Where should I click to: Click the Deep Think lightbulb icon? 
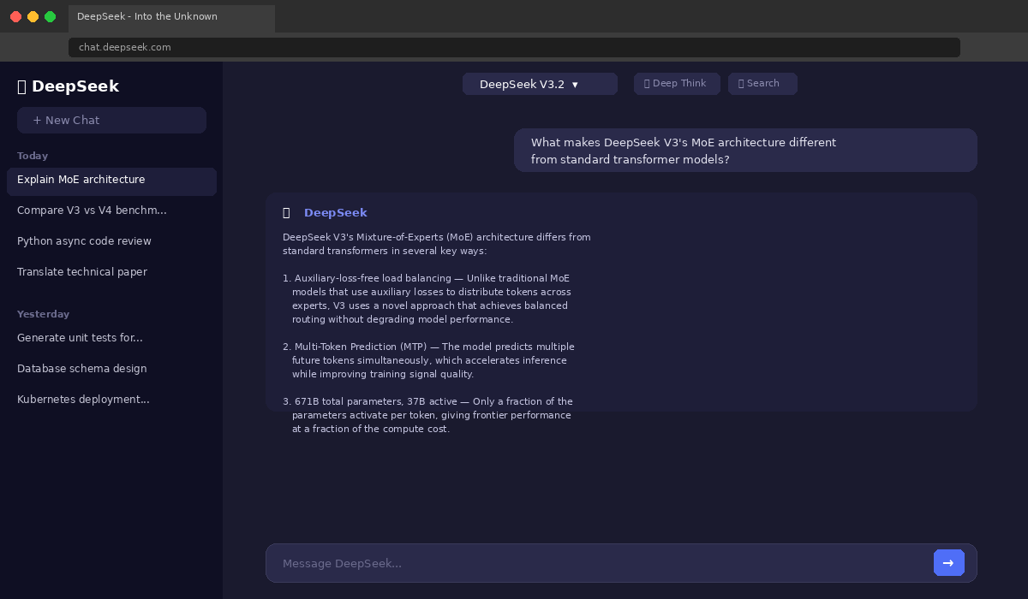coord(648,83)
